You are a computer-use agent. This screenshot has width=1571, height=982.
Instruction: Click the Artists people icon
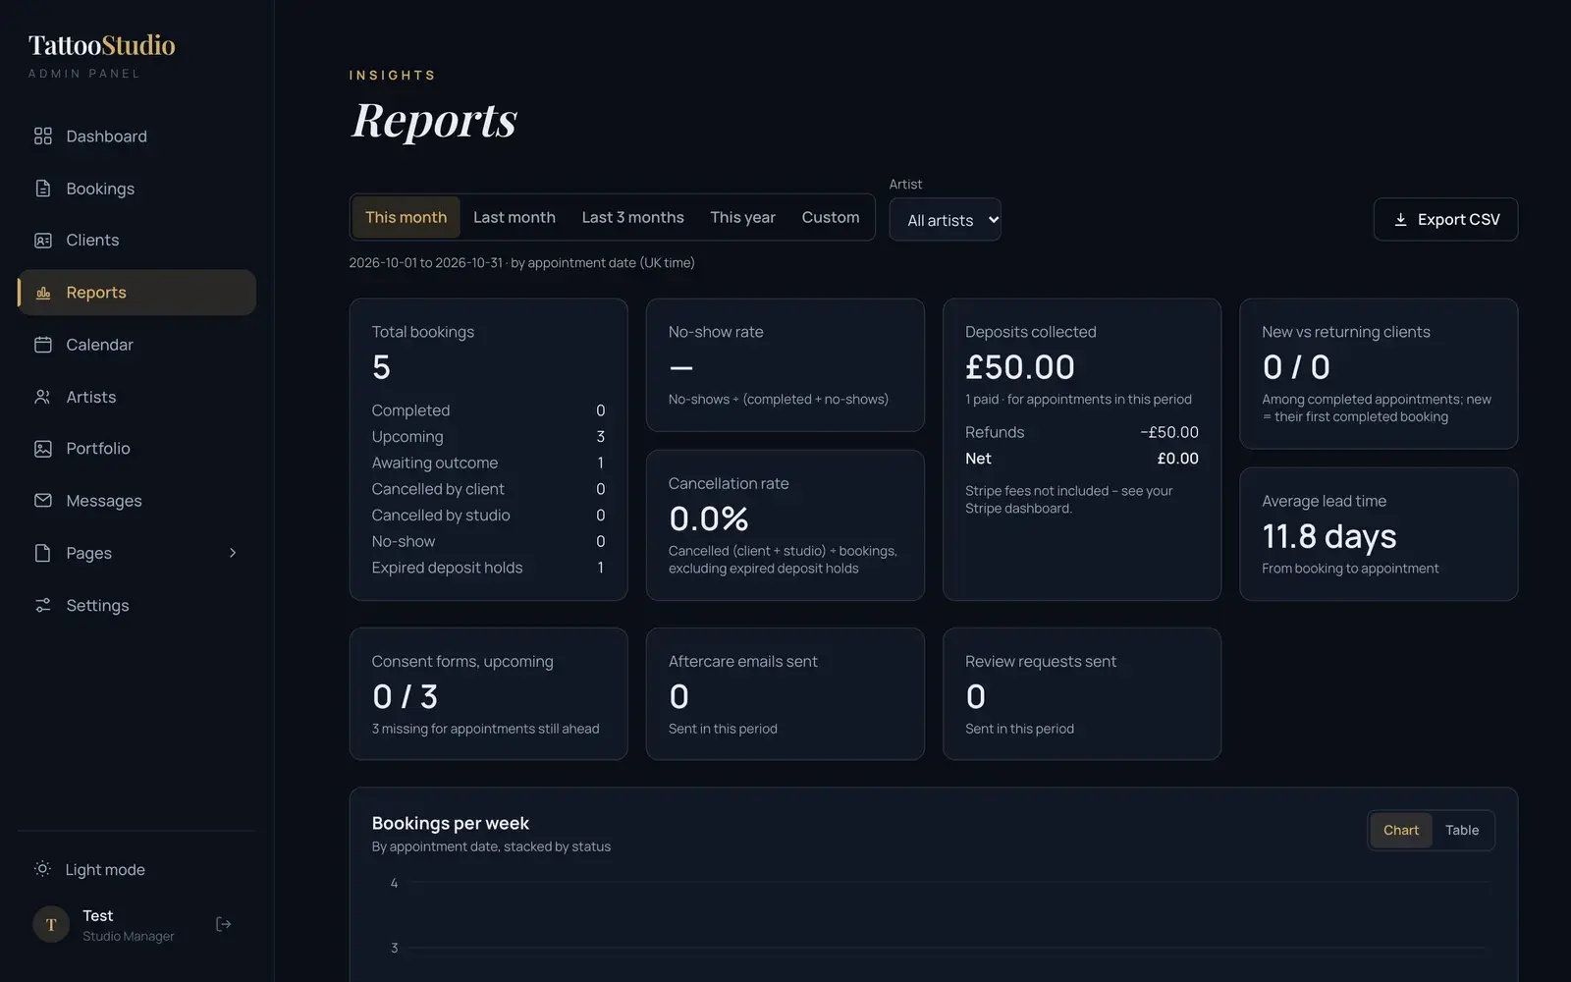(x=42, y=397)
